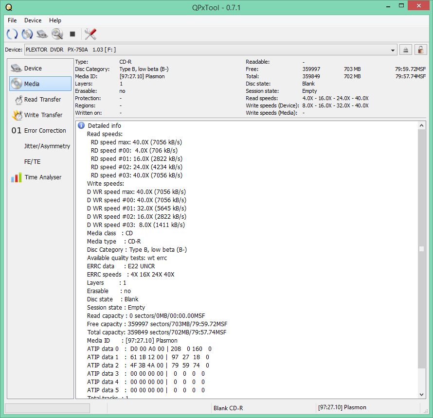The width and height of the screenshot is (433, 418).
Task: Click the Total time 79:57.74MSF
Action: tap(410, 76)
